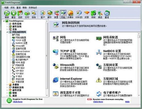
Task: Open 浏览器帮手对象 module in right panel
Action: coord(70,92)
